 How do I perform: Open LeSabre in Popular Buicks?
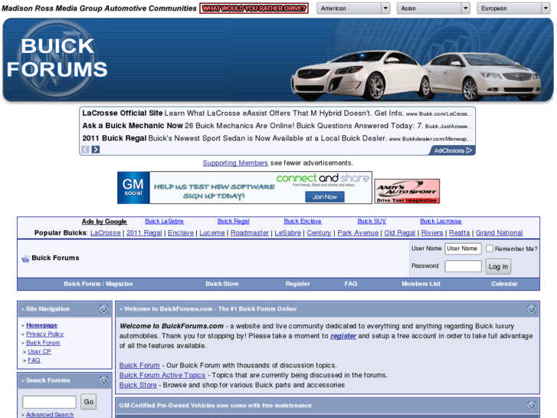[x=288, y=232]
